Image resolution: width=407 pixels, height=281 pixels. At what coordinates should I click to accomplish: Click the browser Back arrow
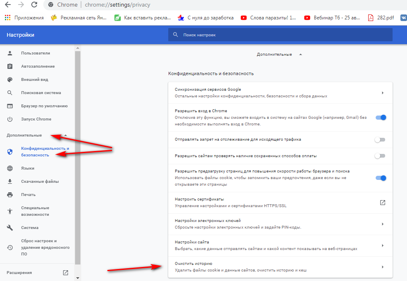tap(8, 5)
